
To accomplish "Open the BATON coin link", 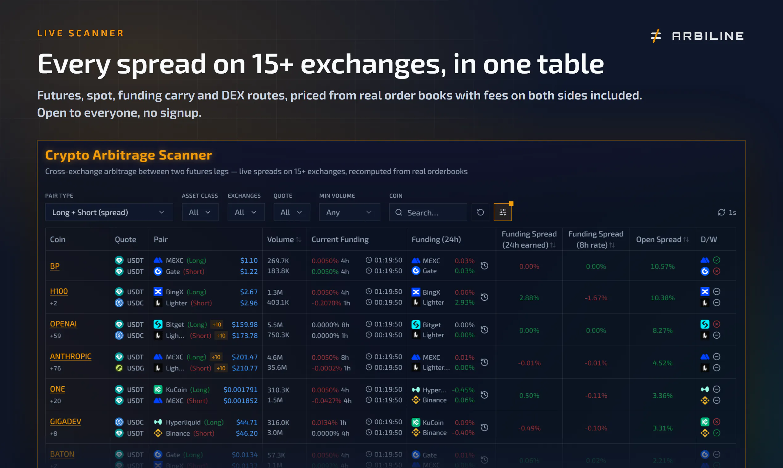I will tap(62, 454).
